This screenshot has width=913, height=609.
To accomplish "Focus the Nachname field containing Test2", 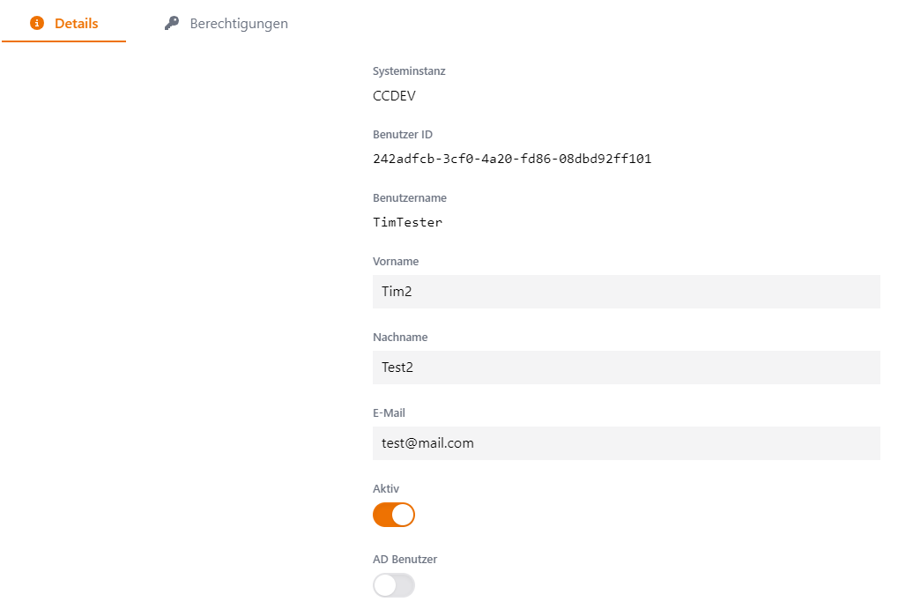I will 626,368.
